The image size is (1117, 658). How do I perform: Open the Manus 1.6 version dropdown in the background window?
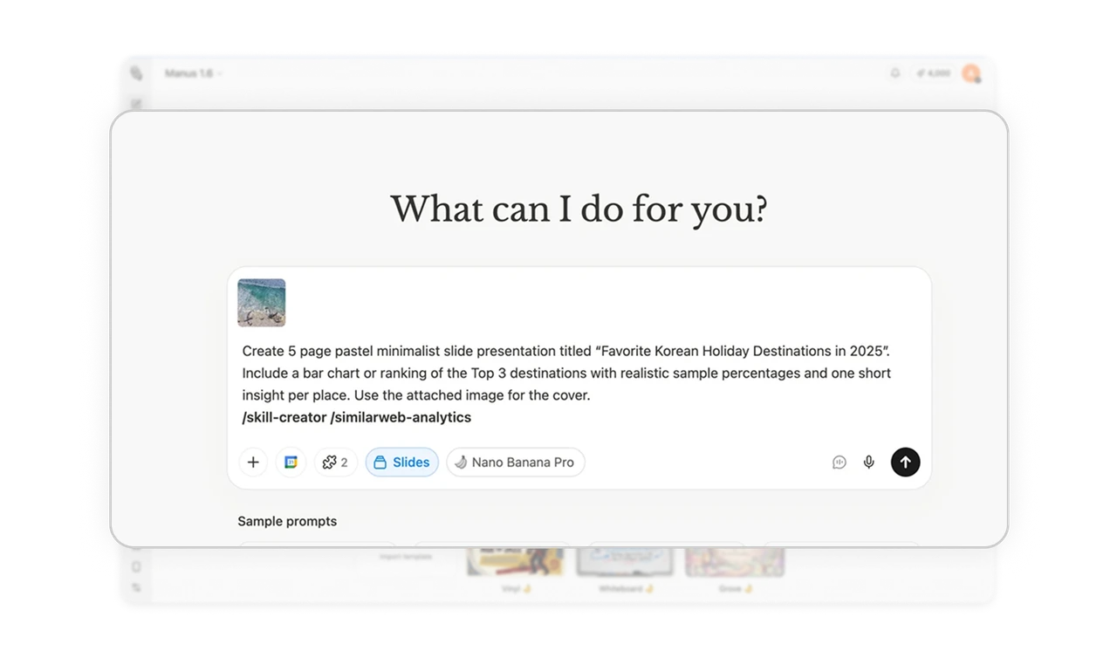(x=194, y=73)
